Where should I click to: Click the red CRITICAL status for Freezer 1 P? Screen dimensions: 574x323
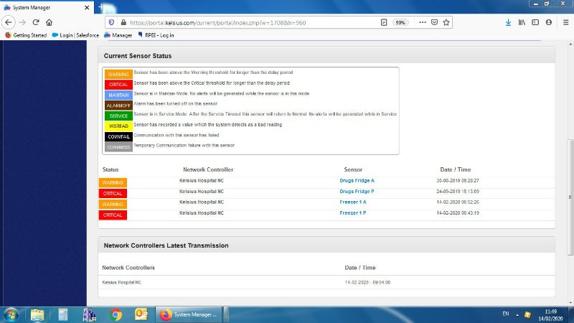[113, 215]
